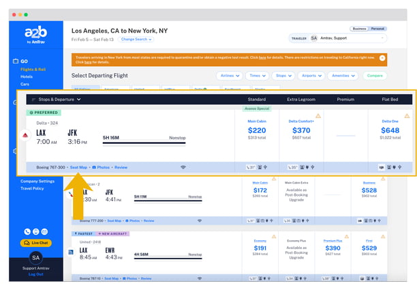
Task: Click the Wi-Fi icon on Delta flight
Action: tap(183, 167)
